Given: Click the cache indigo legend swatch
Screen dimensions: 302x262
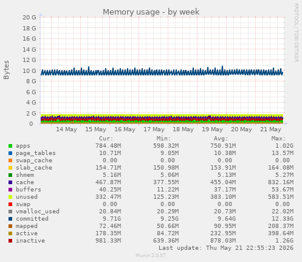Looking at the screenshot, I should 10,182.
